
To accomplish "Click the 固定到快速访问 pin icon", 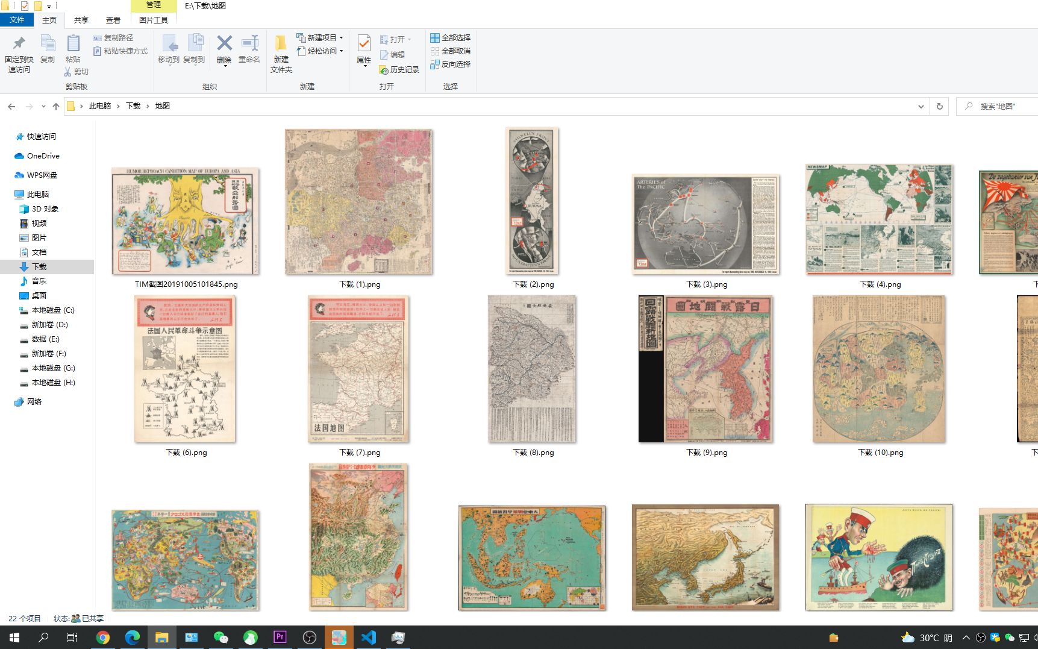I will pos(19,43).
